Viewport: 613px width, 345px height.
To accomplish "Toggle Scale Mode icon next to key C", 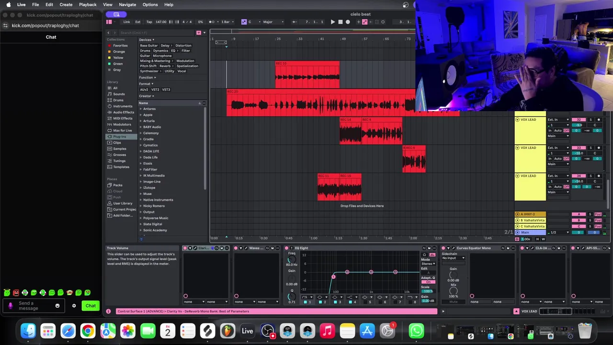I will tap(244, 22).
